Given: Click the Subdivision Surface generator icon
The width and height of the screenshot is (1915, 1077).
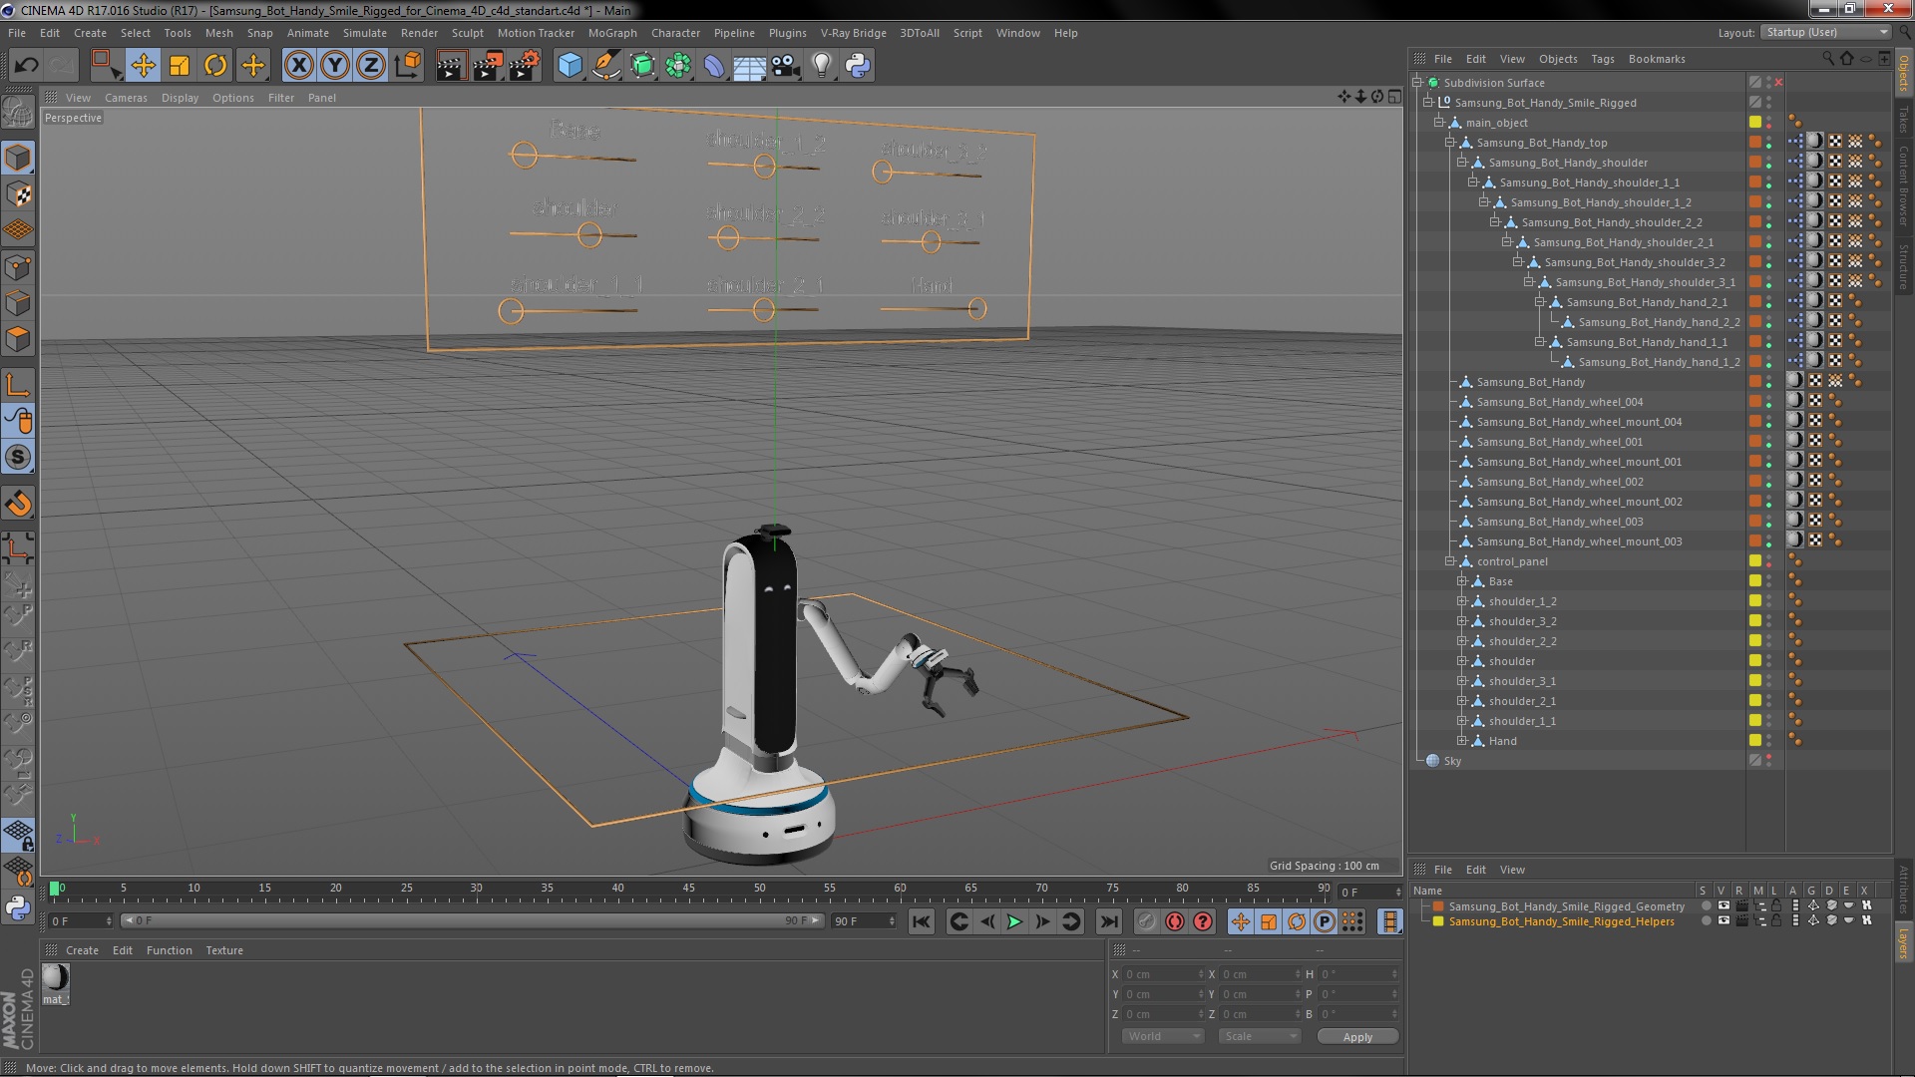Looking at the screenshot, I should point(642,66).
